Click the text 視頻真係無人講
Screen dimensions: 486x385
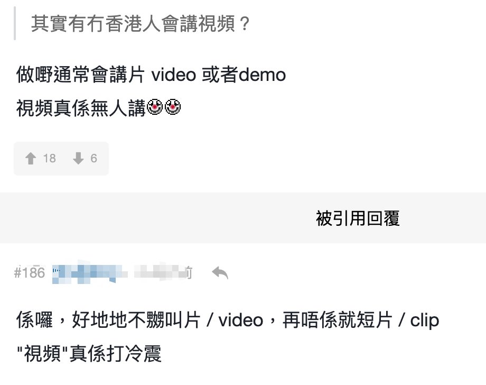[81, 108]
